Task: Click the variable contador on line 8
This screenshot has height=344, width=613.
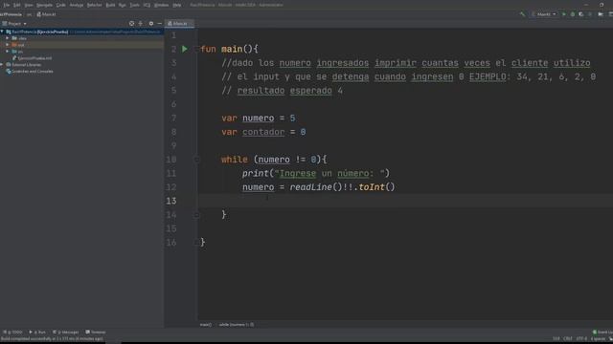Action: [263, 132]
